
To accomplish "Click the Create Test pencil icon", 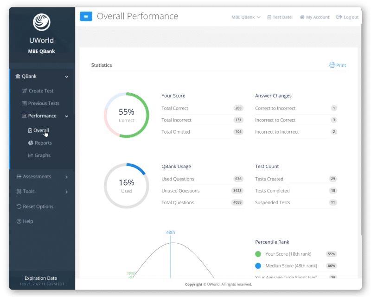I will click(24, 91).
